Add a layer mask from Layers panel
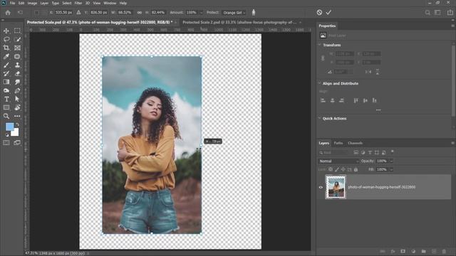The height and width of the screenshot is (256, 456). pyautogui.click(x=403, y=251)
